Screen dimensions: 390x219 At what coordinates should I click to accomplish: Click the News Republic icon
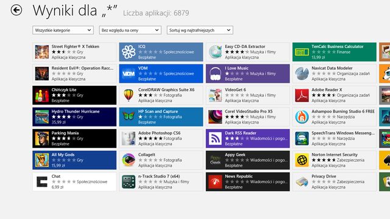pos(215,181)
